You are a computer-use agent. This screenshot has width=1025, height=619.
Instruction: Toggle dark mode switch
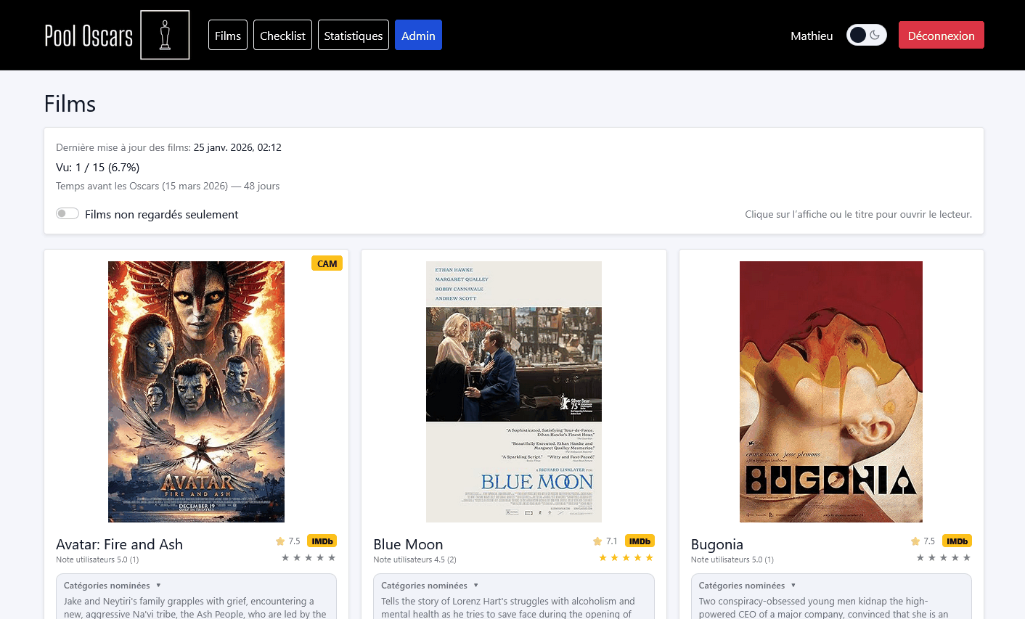coord(867,35)
